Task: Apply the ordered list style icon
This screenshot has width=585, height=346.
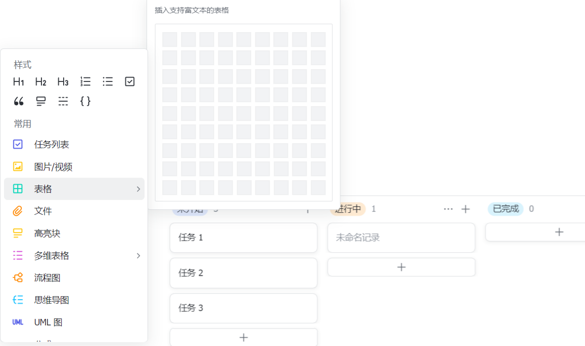Action: pyautogui.click(x=85, y=81)
